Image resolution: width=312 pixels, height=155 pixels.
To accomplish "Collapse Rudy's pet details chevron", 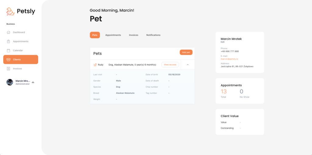I will (188, 65).
